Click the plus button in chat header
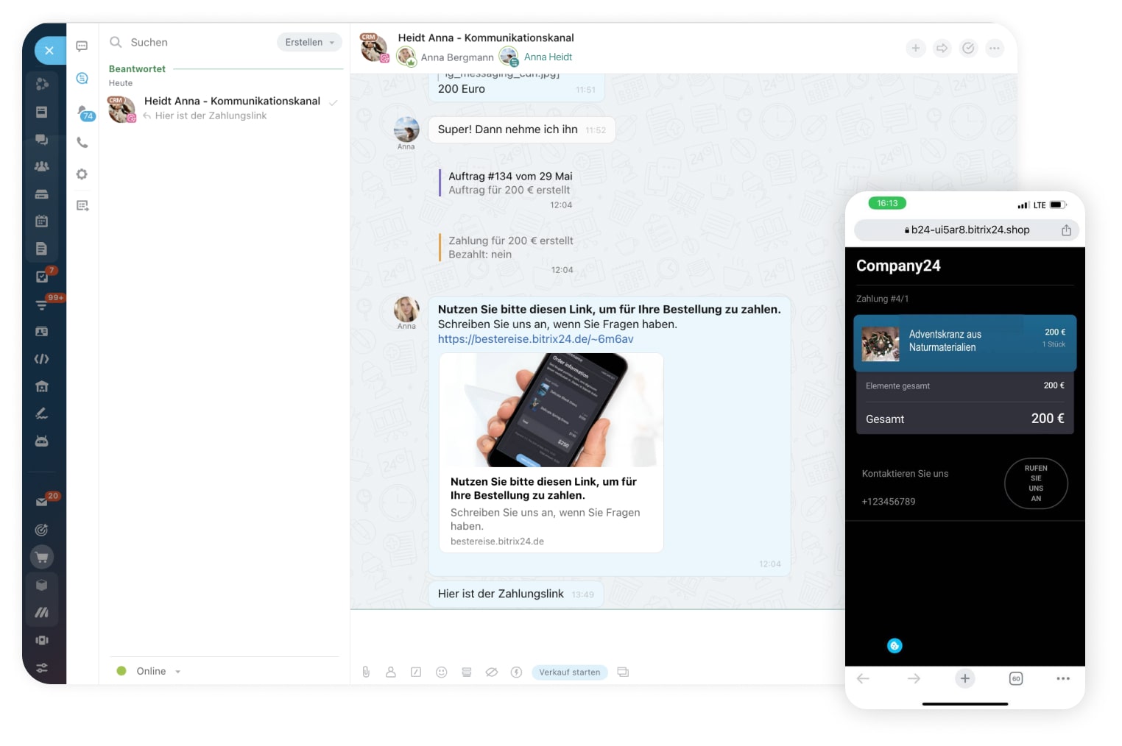 [915, 49]
